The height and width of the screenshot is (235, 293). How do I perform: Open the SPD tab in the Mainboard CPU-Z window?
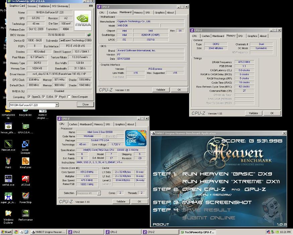click(148, 12)
